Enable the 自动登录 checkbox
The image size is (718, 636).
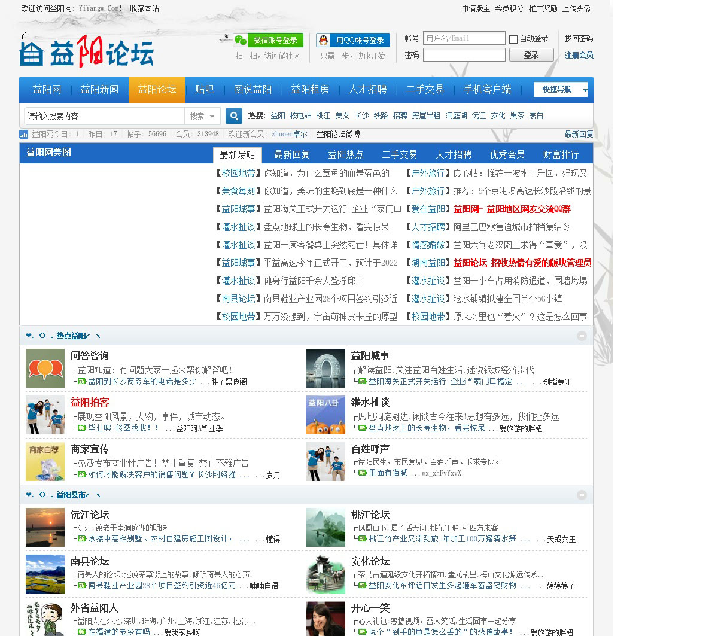[513, 39]
